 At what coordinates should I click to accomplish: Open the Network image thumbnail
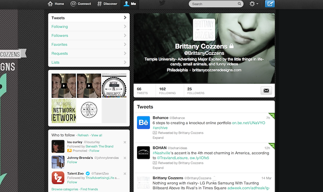pyautogui.click(x=64, y=111)
